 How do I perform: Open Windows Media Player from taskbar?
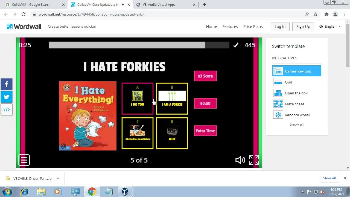58,192
